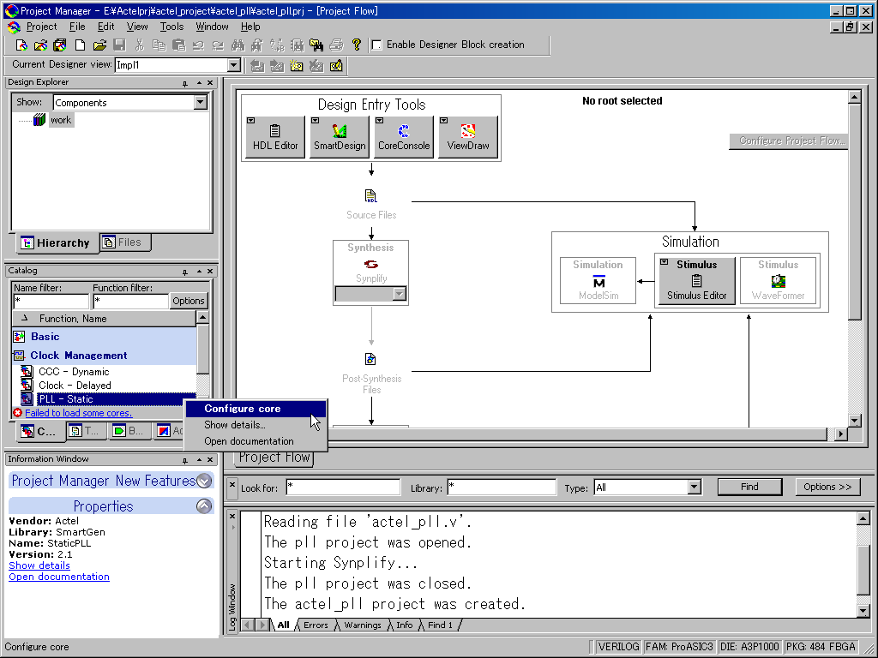878x658 pixels.
Task: Click the floppy disk Save icon
Action: point(119,45)
